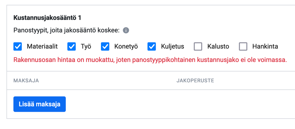Click the Panostyypit, joita jakosääntö koskee text
295x129 pixels.
pos(67,30)
